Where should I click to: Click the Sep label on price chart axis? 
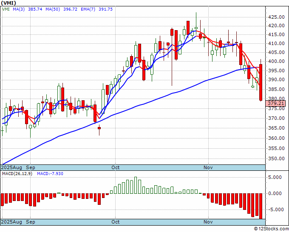(x=31, y=168)
